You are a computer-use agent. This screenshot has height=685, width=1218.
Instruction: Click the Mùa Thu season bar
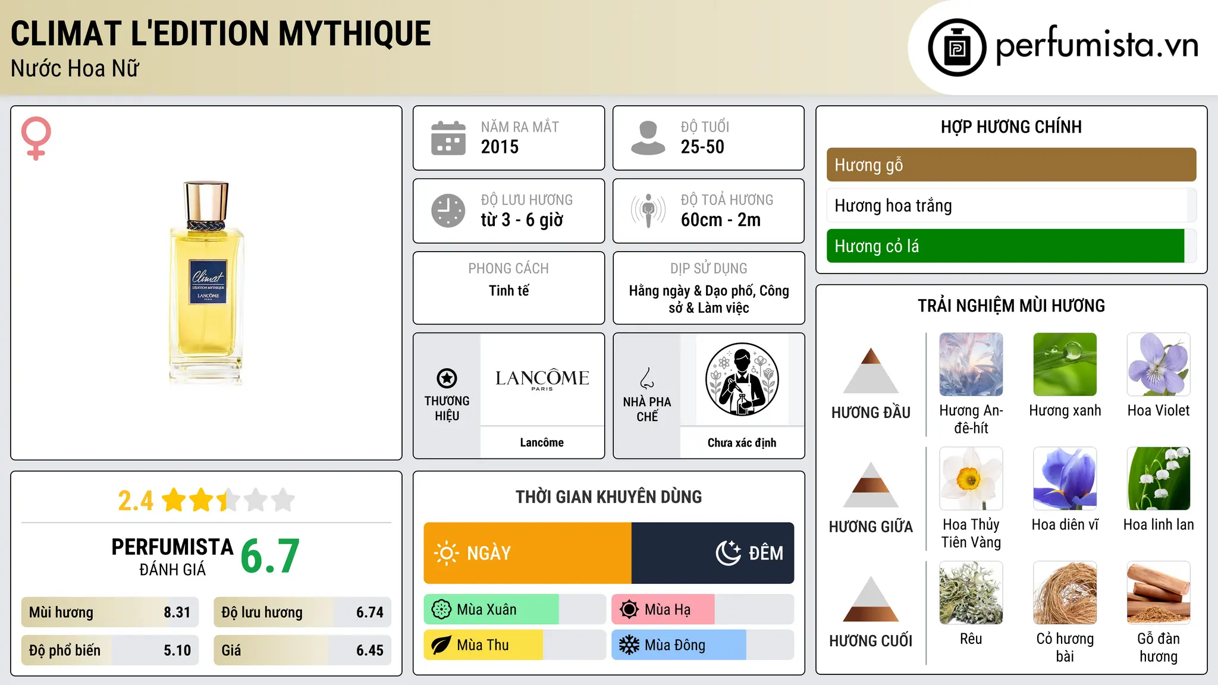pyautogui.click(x=515, y=645)
